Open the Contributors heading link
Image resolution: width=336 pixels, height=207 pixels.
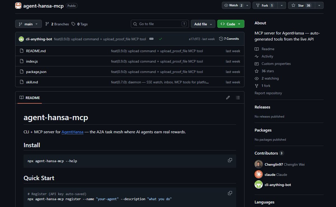[269, 153]
